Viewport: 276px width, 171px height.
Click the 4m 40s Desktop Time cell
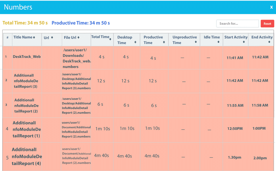click(124, 156)
